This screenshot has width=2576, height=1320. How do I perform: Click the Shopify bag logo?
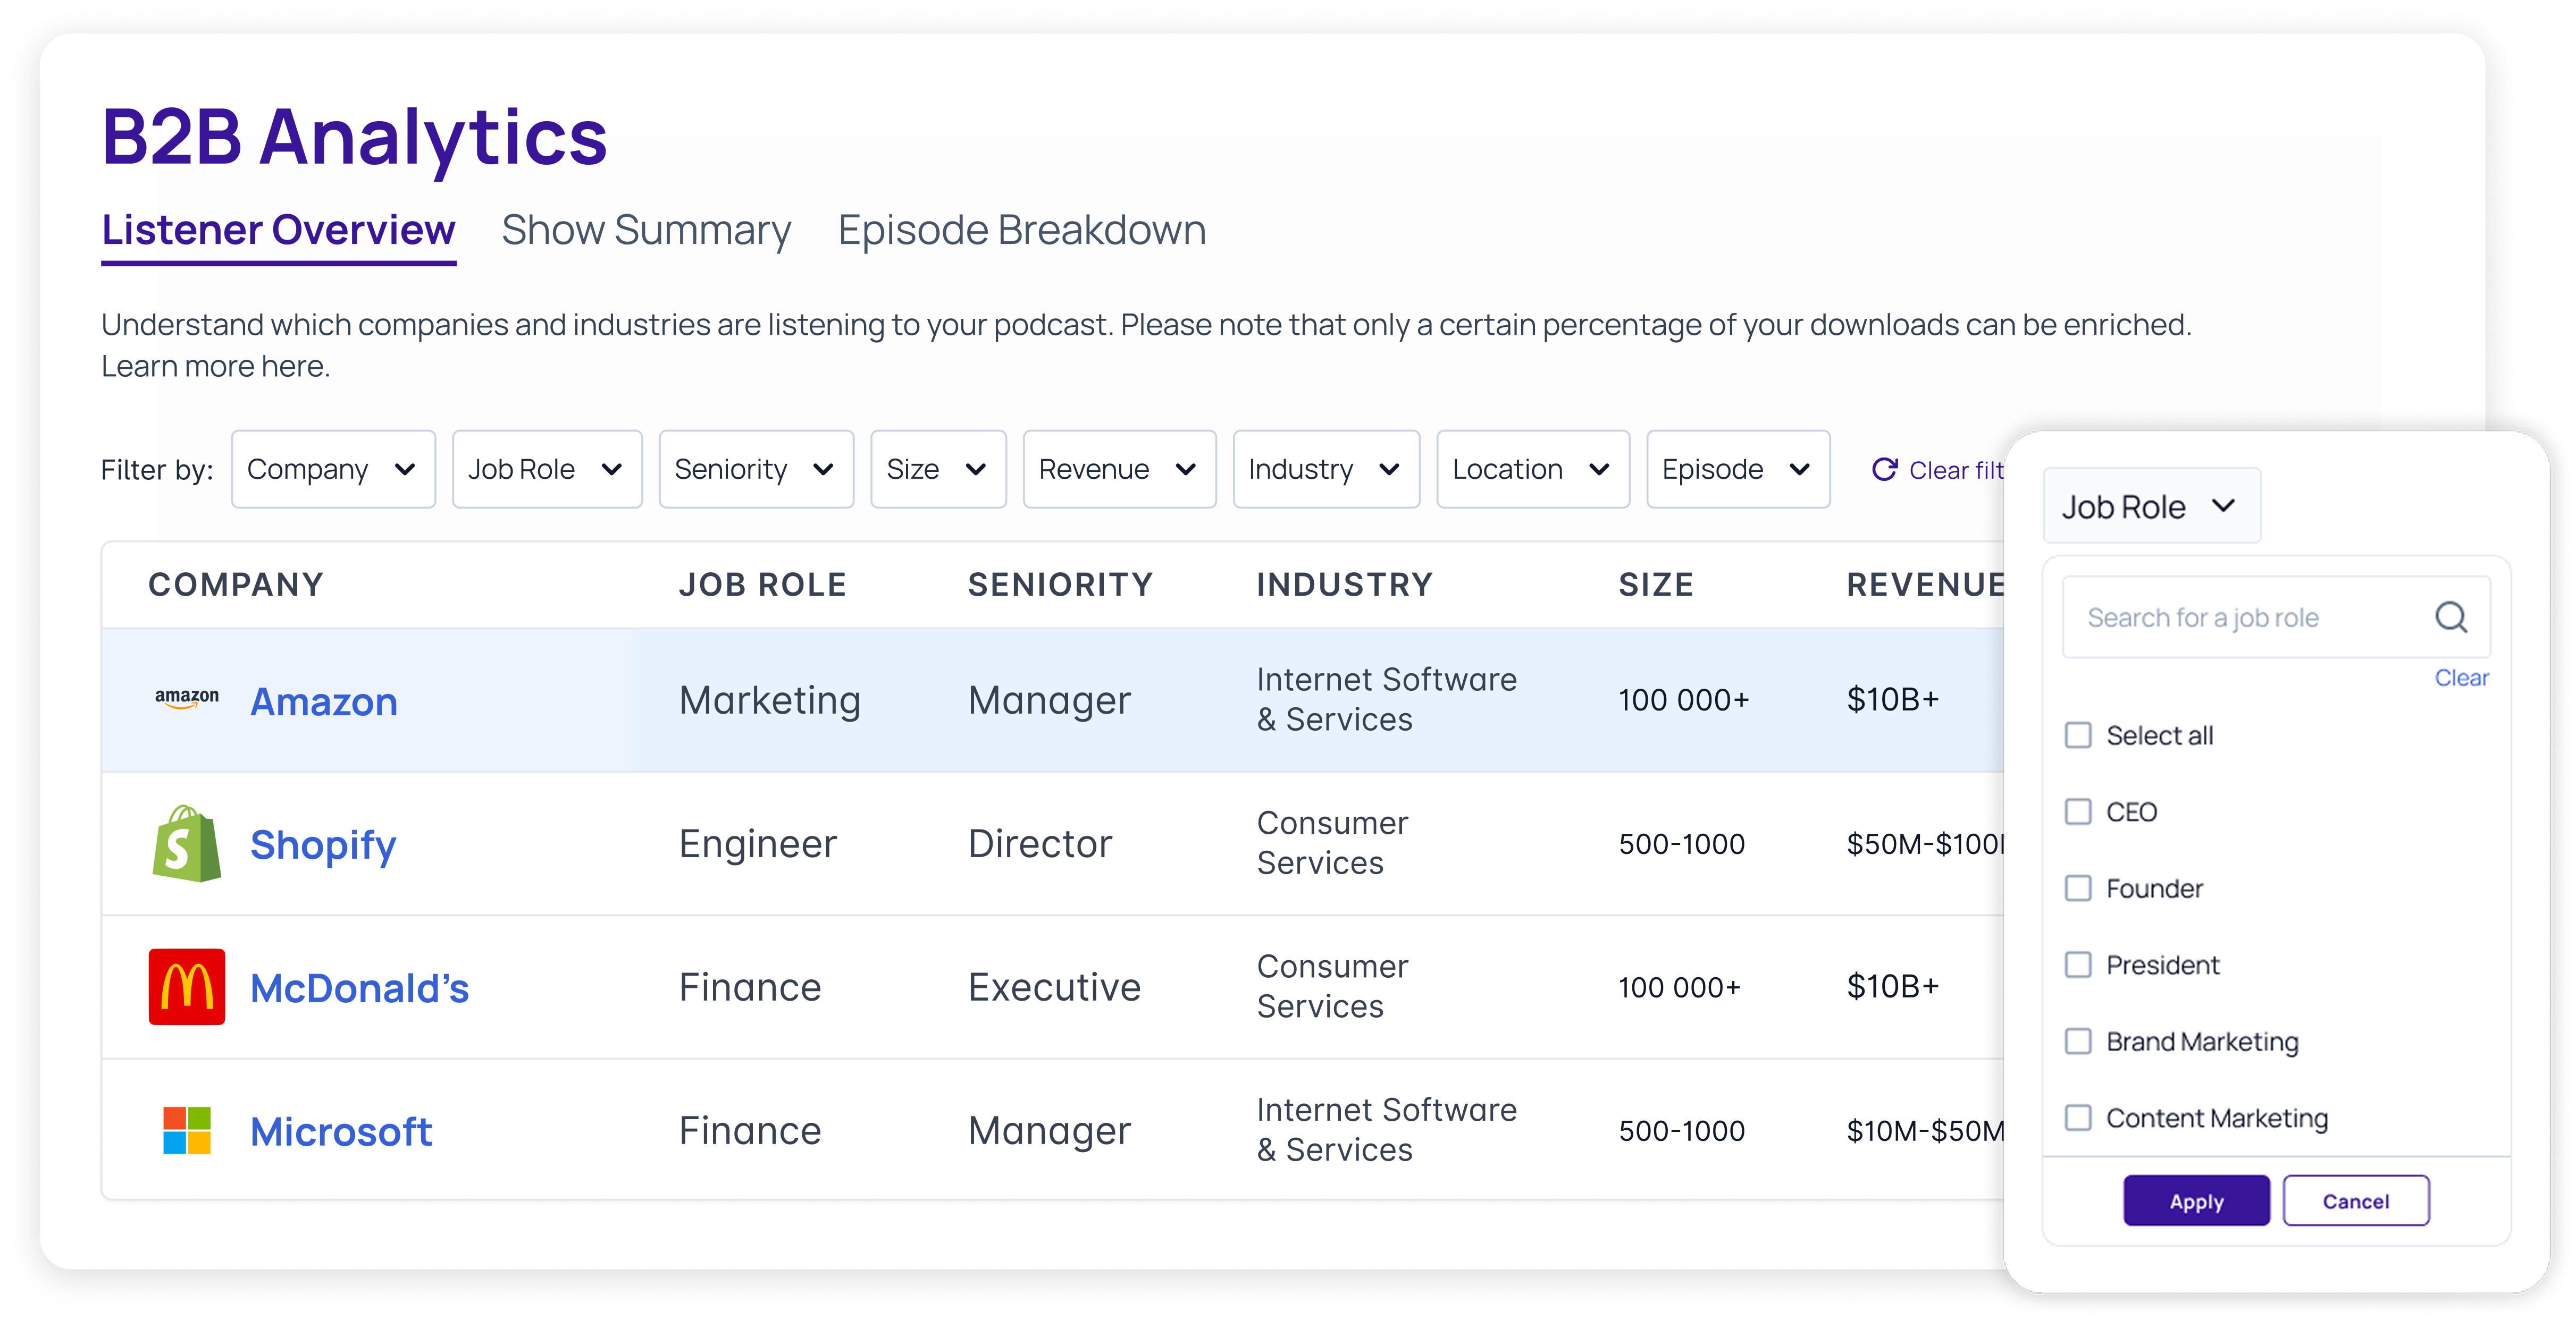pyautogui.click(x=186, y=844)
